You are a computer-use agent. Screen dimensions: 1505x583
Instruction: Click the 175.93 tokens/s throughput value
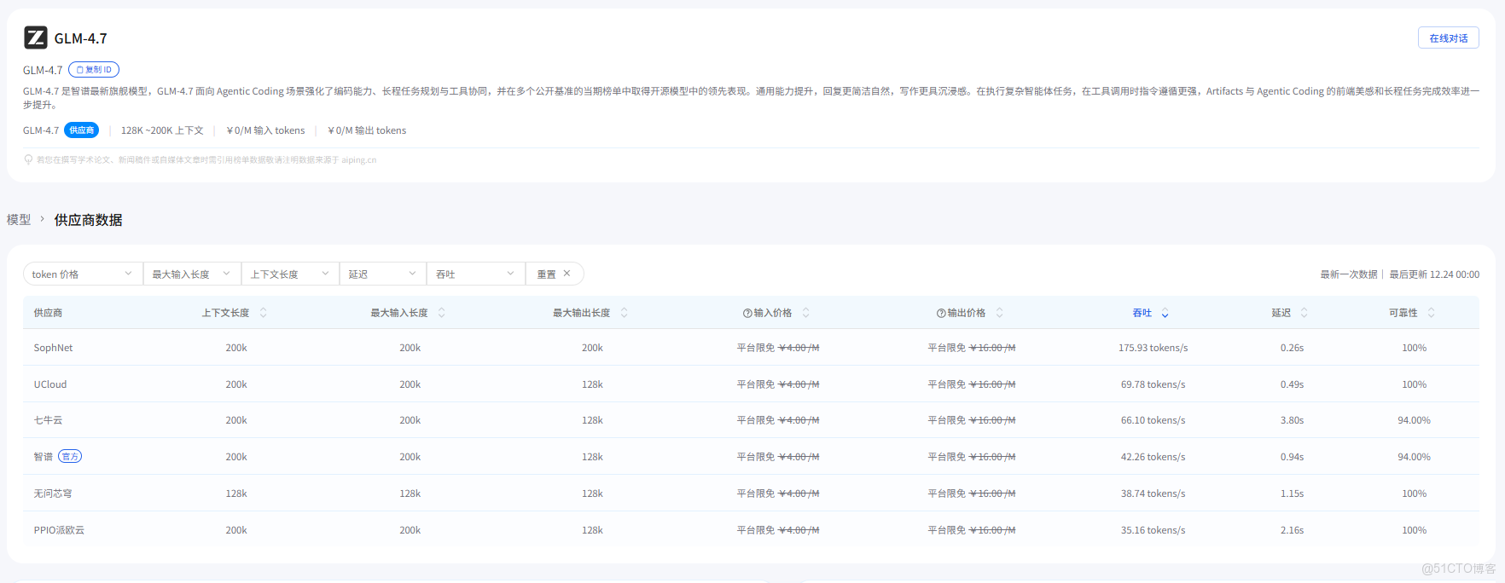pyautogui.click(x=1153, y=348)
